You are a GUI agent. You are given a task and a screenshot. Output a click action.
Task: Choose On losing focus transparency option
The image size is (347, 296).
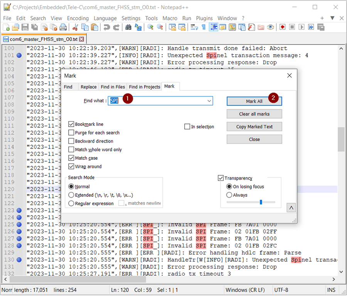229,187
